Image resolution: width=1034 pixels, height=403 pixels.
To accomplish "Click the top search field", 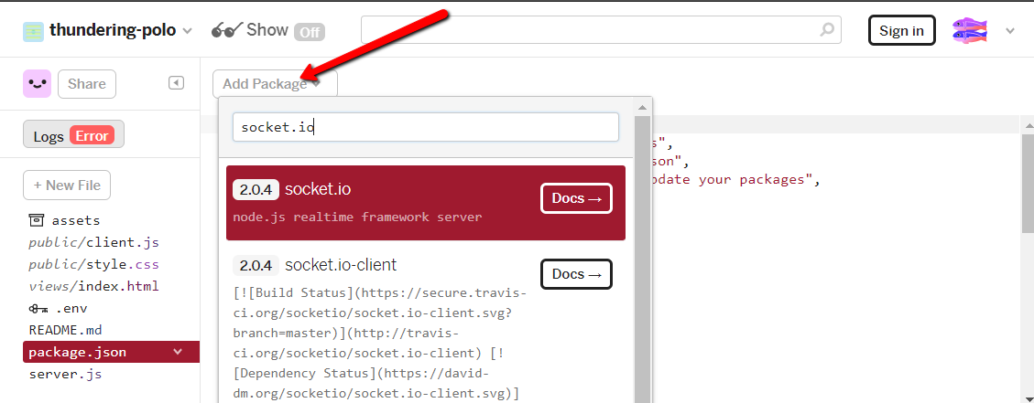I will tap(601, 29).
